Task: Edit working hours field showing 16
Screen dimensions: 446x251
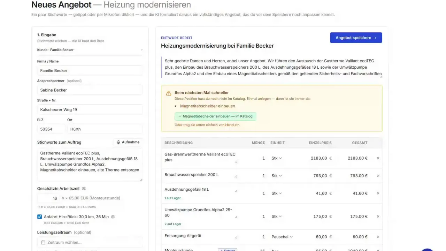Action: coord(48,198)
